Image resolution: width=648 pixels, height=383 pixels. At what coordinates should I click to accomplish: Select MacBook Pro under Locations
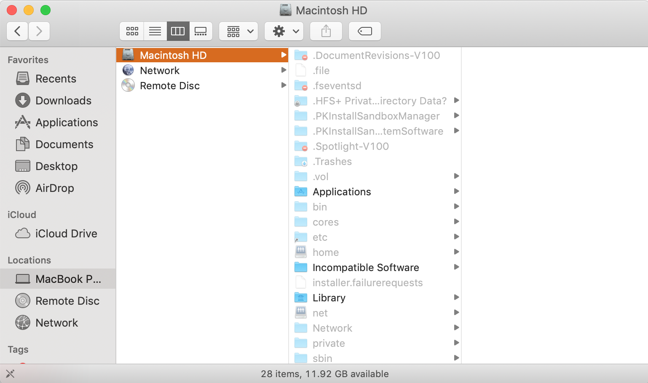[58, 279]
